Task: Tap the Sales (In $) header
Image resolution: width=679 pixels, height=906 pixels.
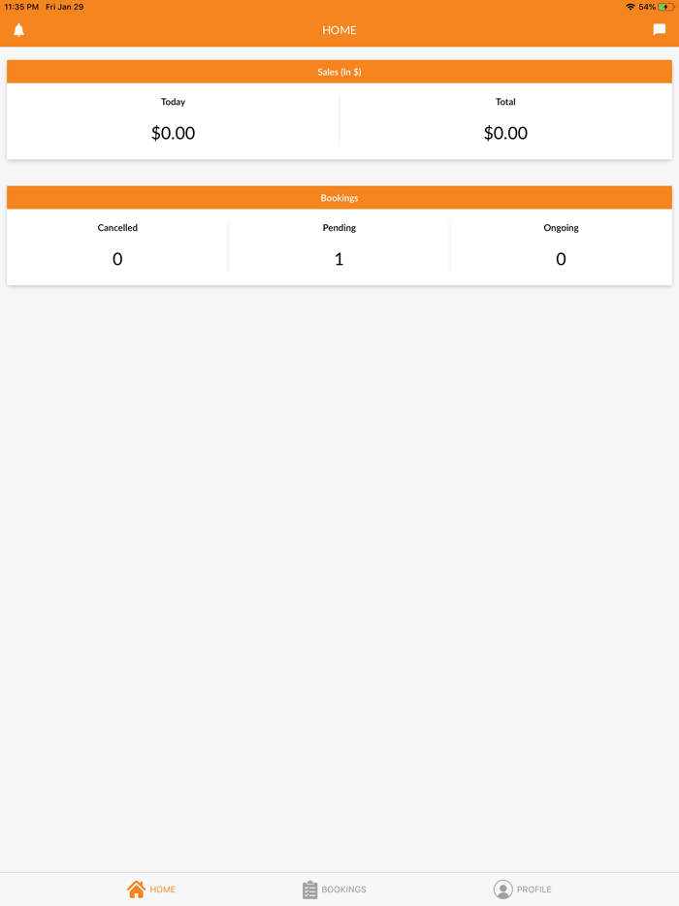Action: (339, 72)
